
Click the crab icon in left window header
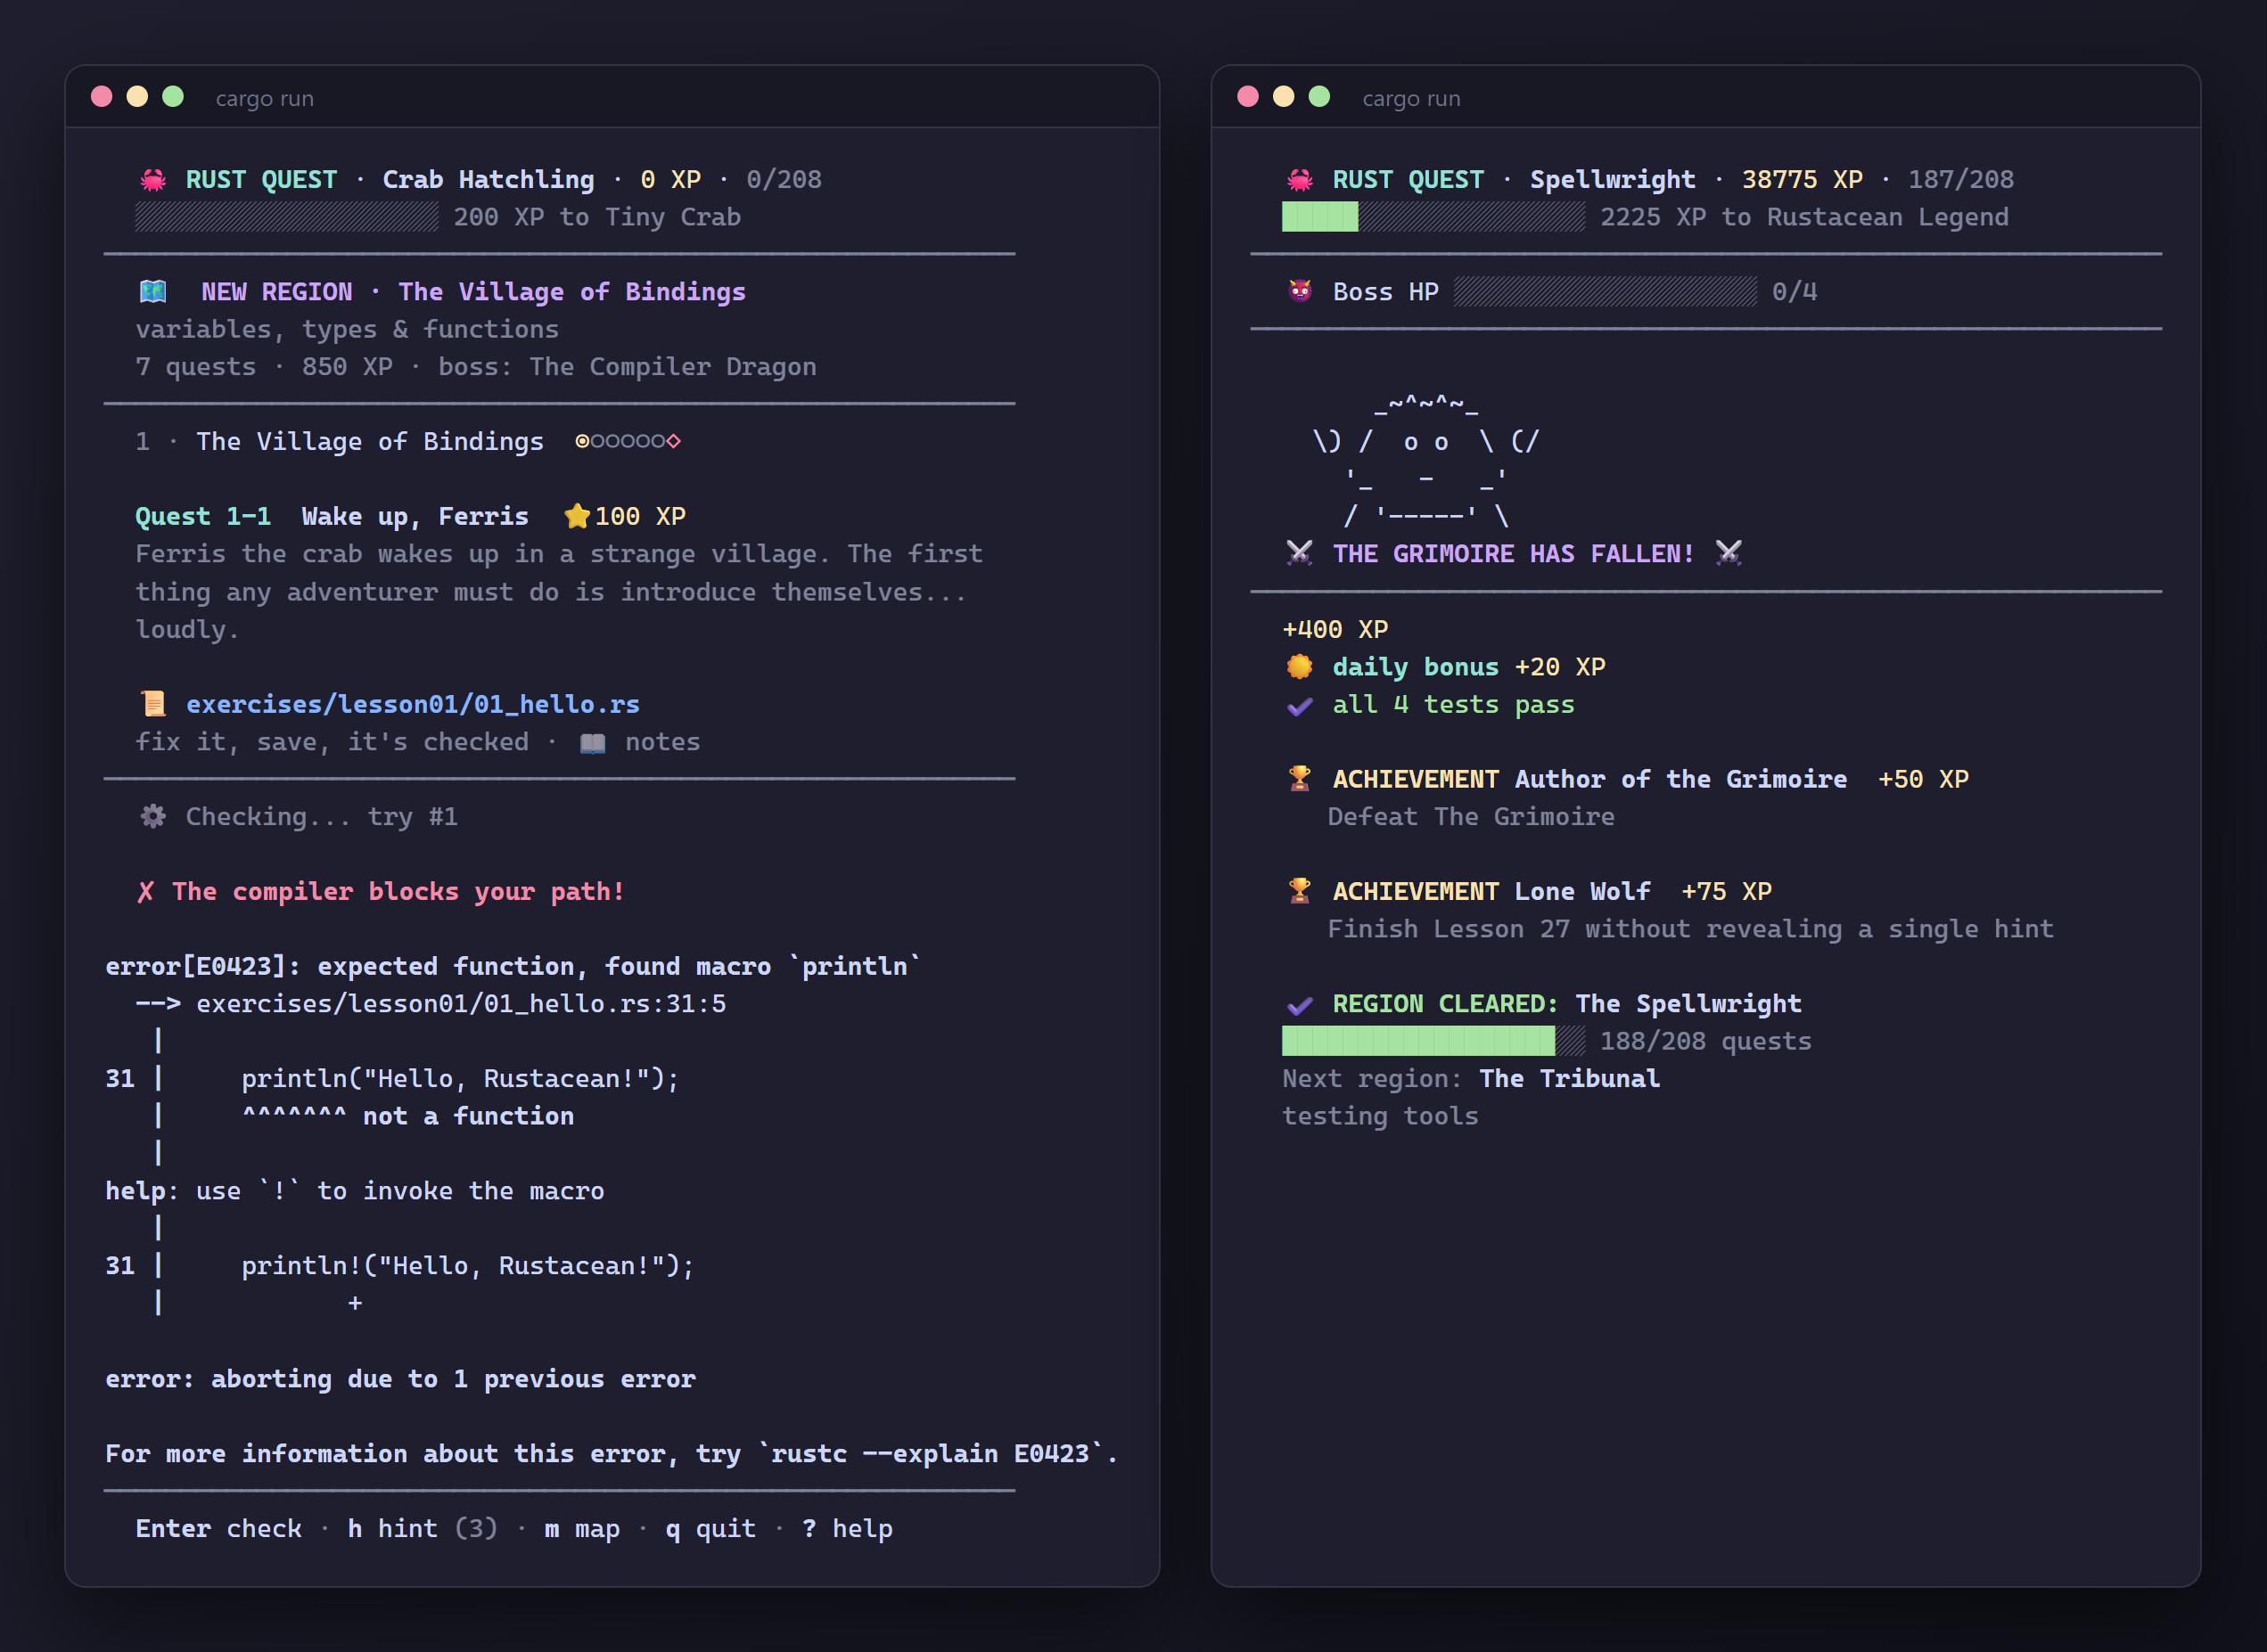(x=153, y=180)
